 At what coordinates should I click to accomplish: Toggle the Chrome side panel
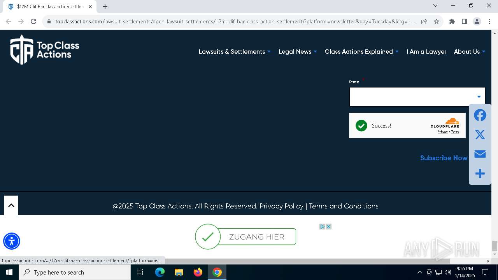[x=465, y=21]
